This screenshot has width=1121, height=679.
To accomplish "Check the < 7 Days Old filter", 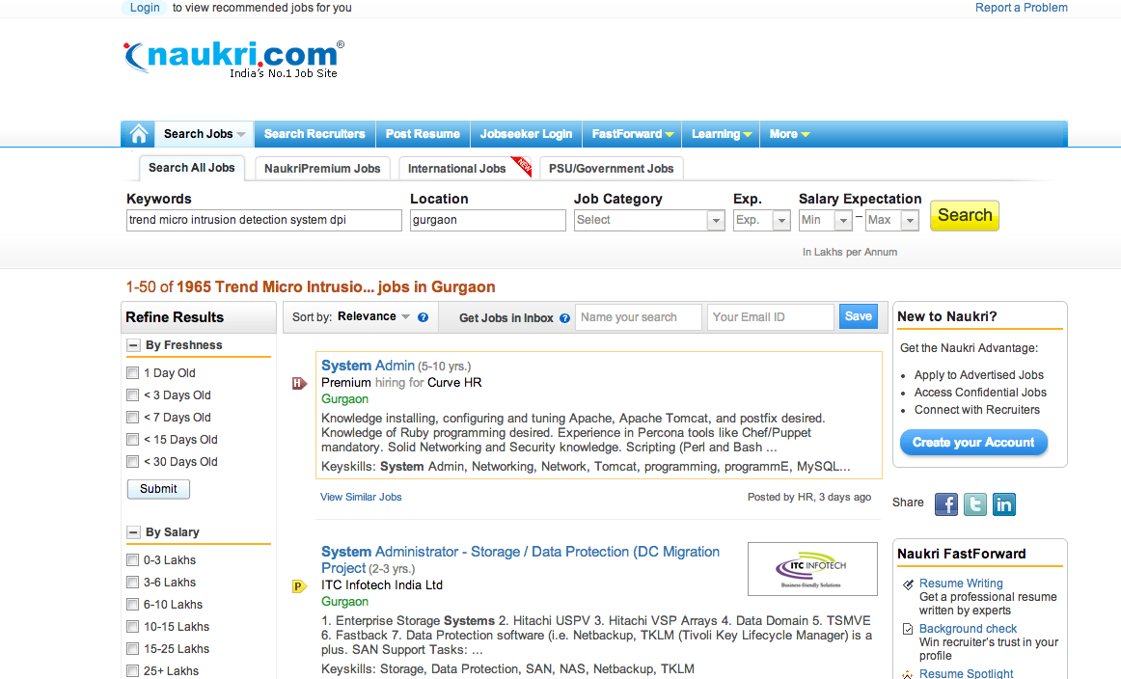I will click(x=132, y=417).
